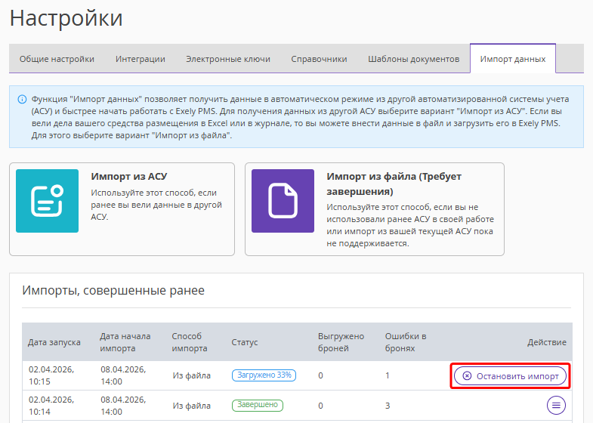Click the Дата начала импорта column header
Image resolution: width=593 pixels, height=423 pixels.
click(x=125, y=342)
